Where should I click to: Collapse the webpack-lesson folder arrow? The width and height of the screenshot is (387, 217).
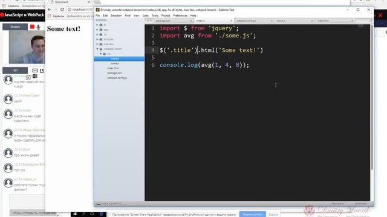(x=97, y=49)
